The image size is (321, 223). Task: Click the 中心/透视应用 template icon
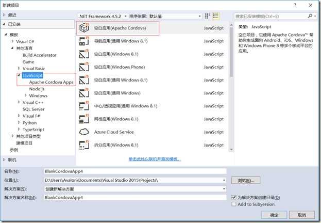click(x=84, y=106)
